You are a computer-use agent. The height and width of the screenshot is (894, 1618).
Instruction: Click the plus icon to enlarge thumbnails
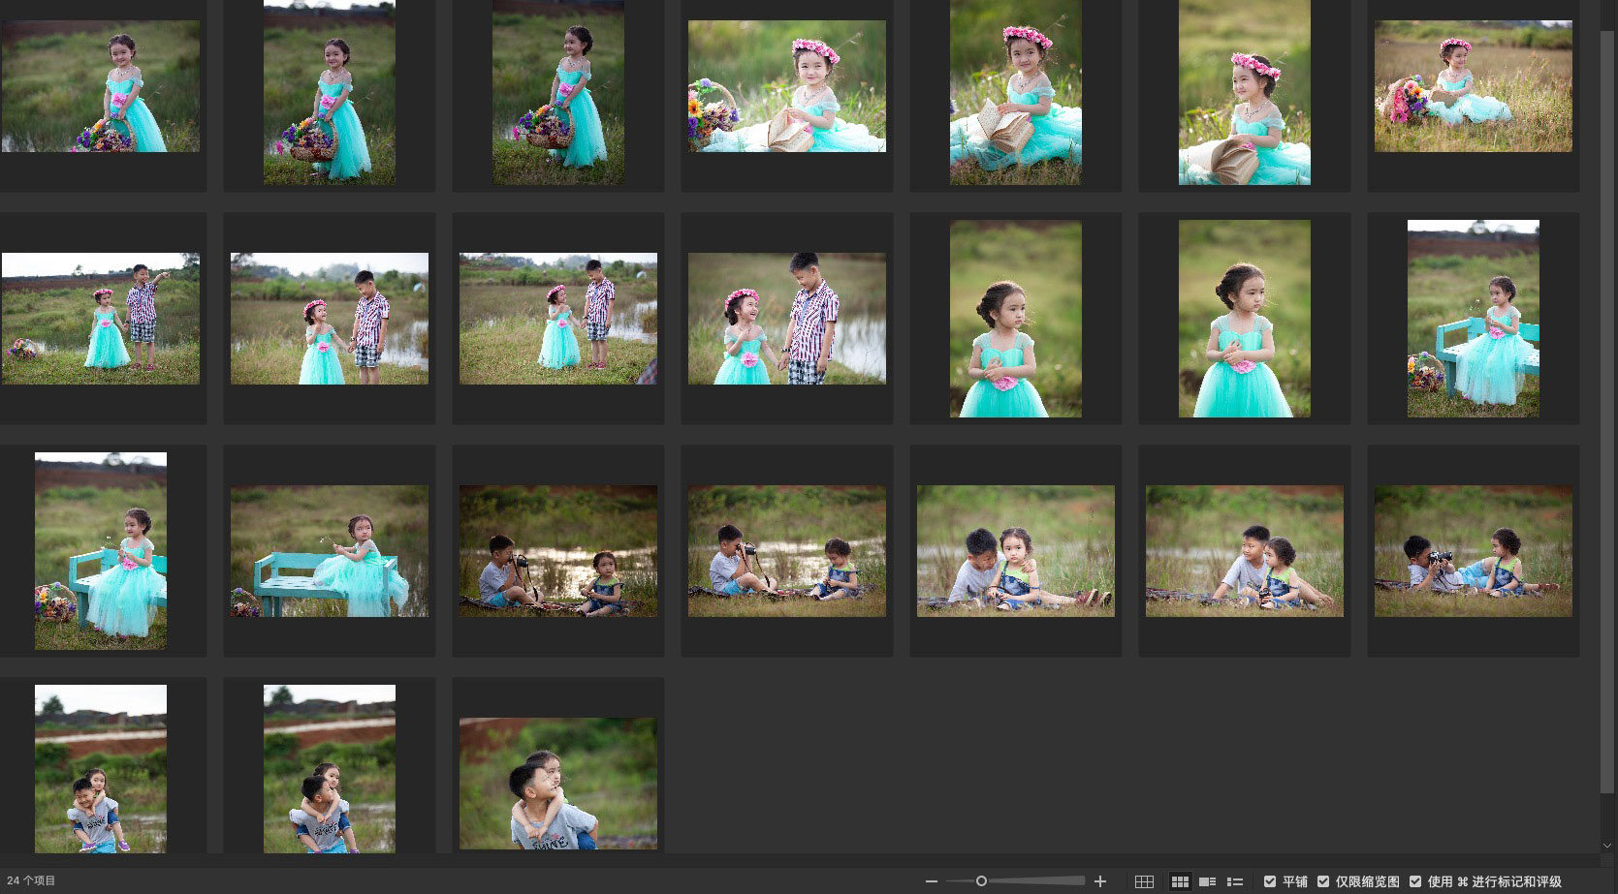tap(1099, 881)
